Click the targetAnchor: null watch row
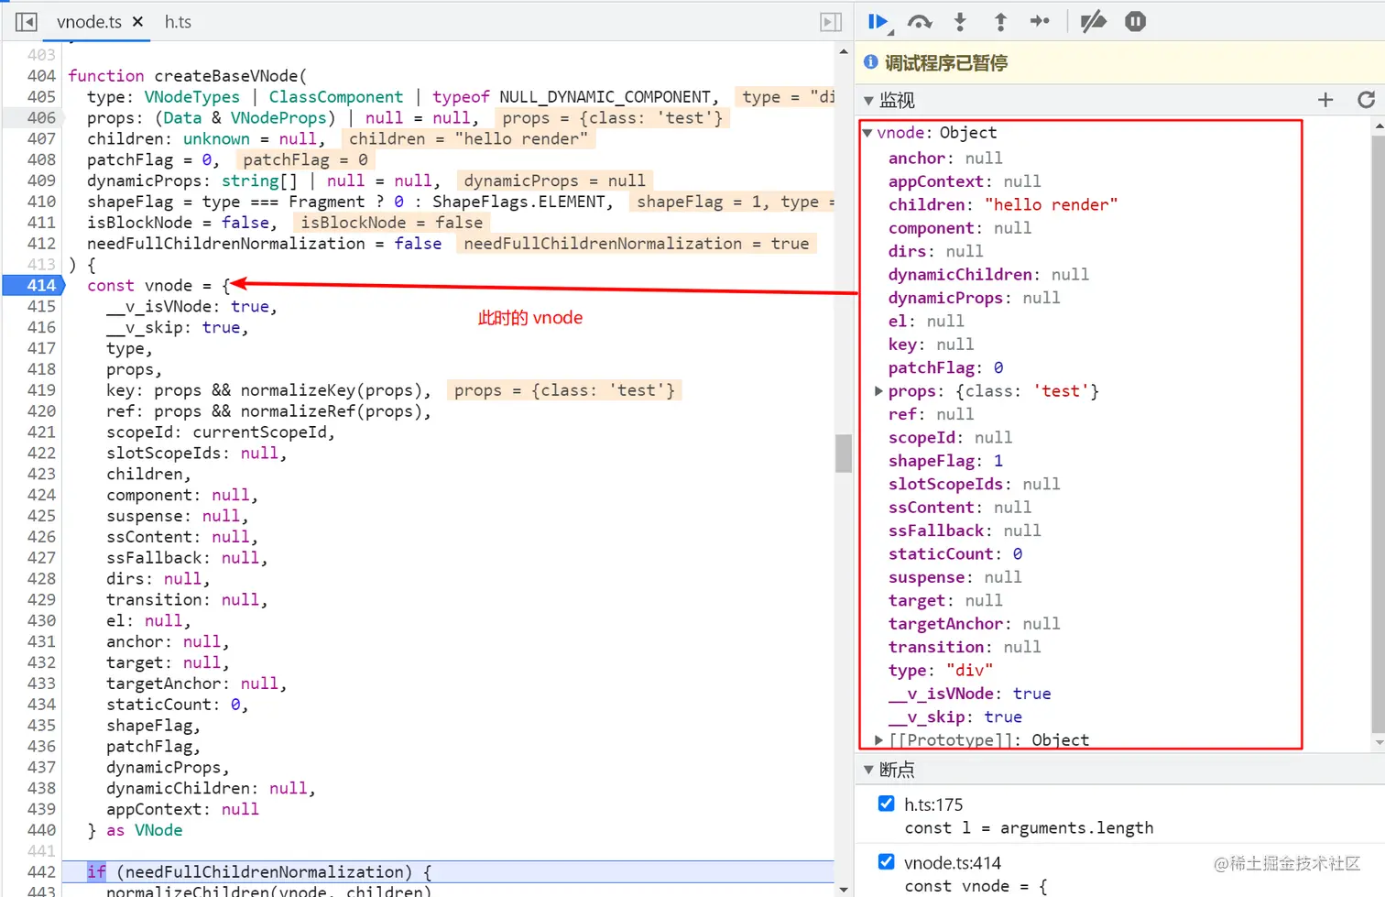Screen dimensions: 1385x897 point(974,624)
